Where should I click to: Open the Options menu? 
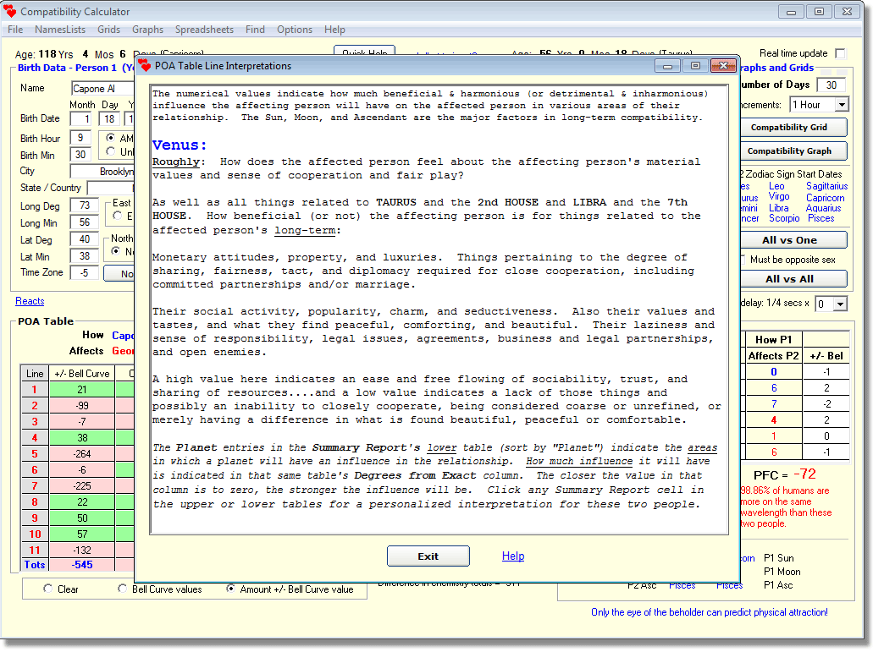(295, 30)
